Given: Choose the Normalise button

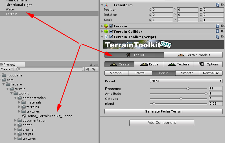Looking at the screenshot, I should coord(211,73).
